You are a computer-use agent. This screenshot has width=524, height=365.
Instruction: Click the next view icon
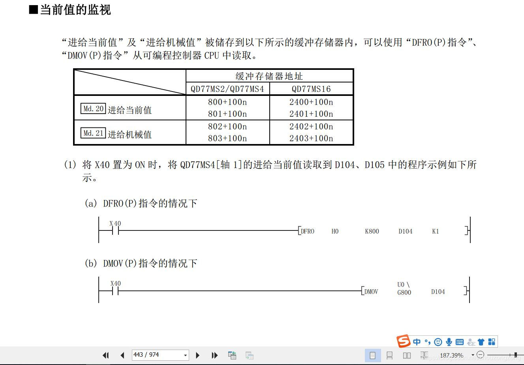pos(249,355)
